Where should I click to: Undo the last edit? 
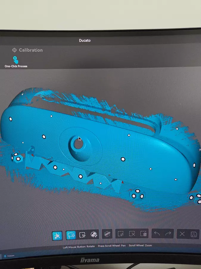157,234
